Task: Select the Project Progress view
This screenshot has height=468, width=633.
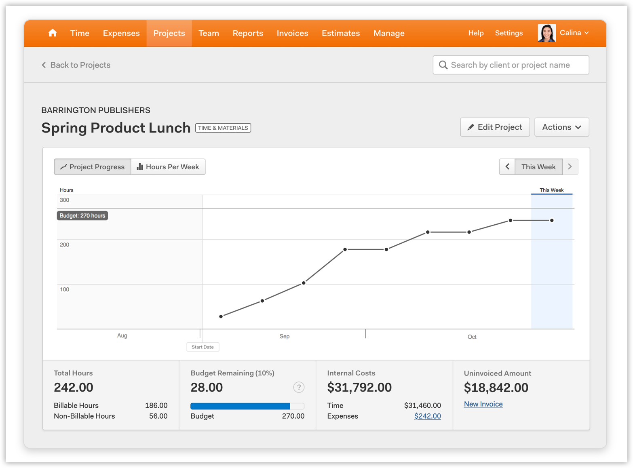Action: click(x=92, y=167)
